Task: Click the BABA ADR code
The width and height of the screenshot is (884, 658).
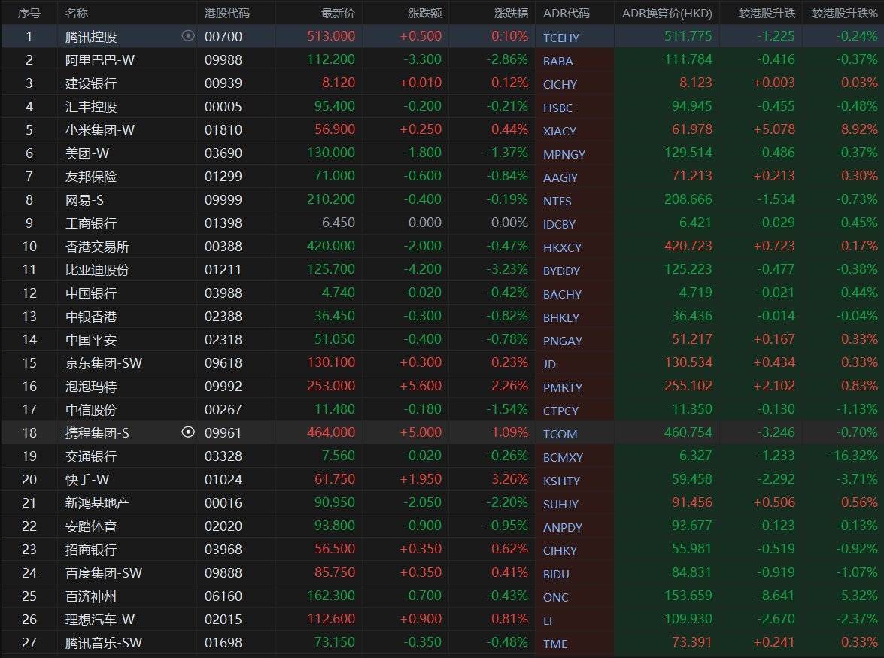Action: (x=557, y=61)
